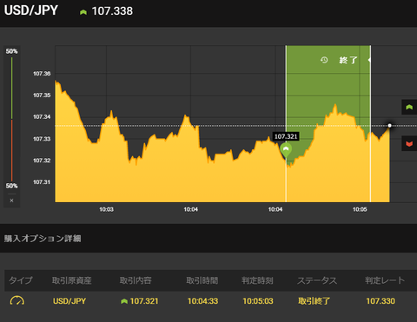This screenshot has height=322, width=417.
Task: Click the 107.33 price axis label
Action: coord(42,139)
